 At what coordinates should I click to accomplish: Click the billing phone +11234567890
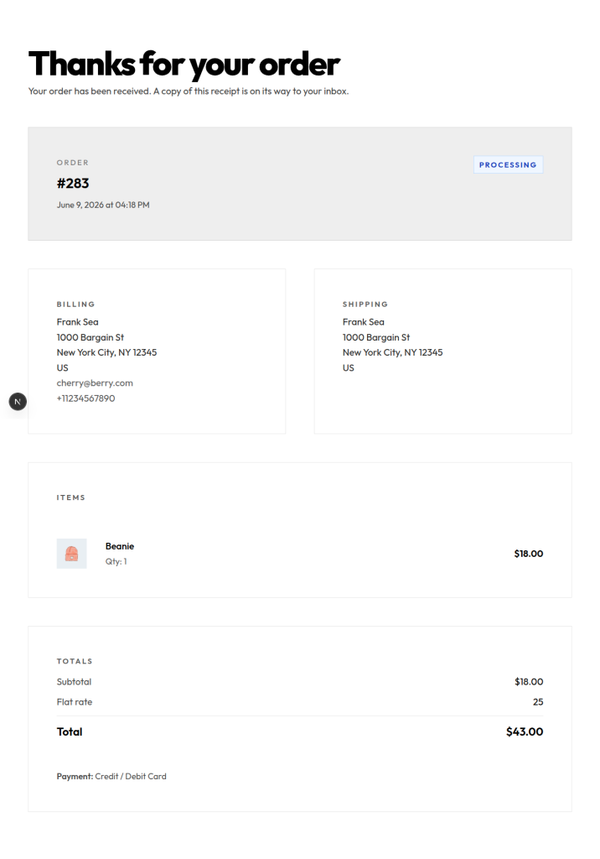(86, 398)
